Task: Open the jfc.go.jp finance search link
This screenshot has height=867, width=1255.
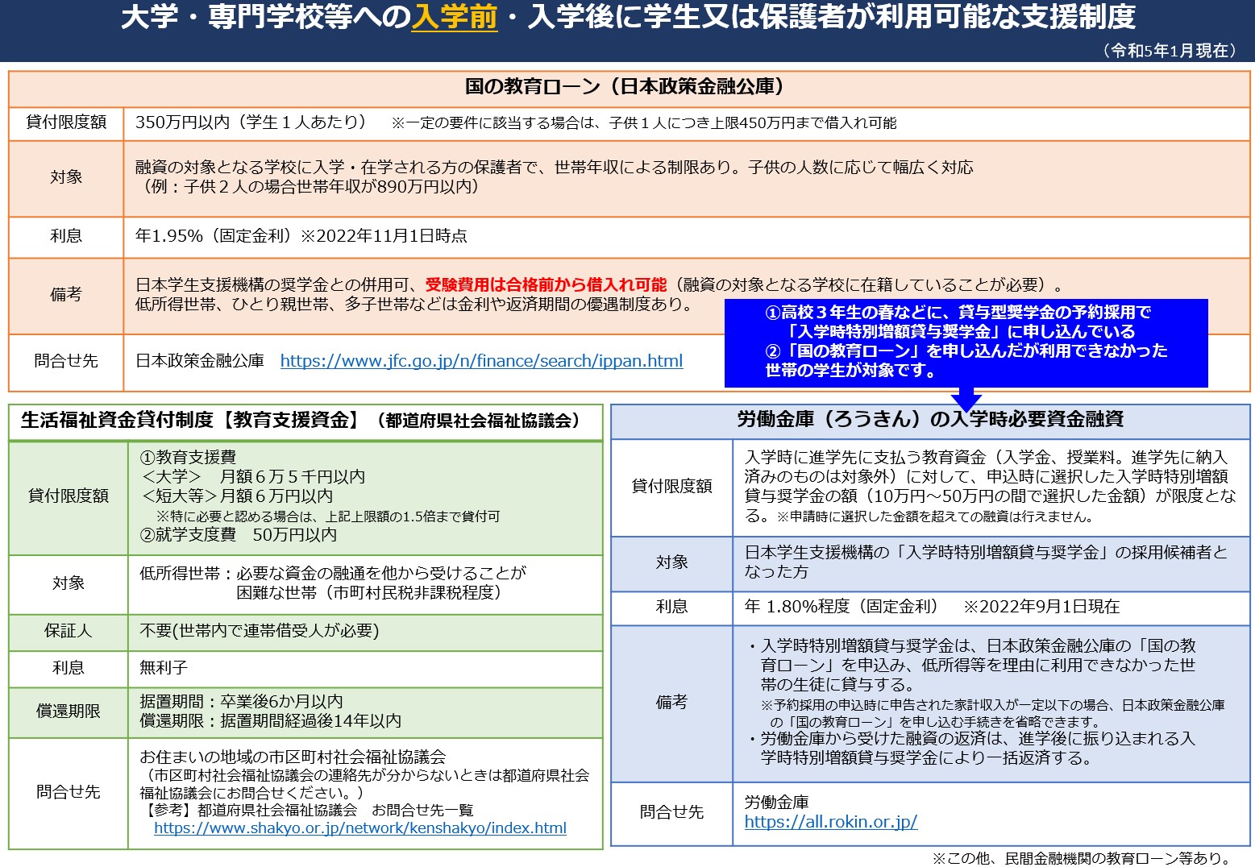Action: click(481, 361)
